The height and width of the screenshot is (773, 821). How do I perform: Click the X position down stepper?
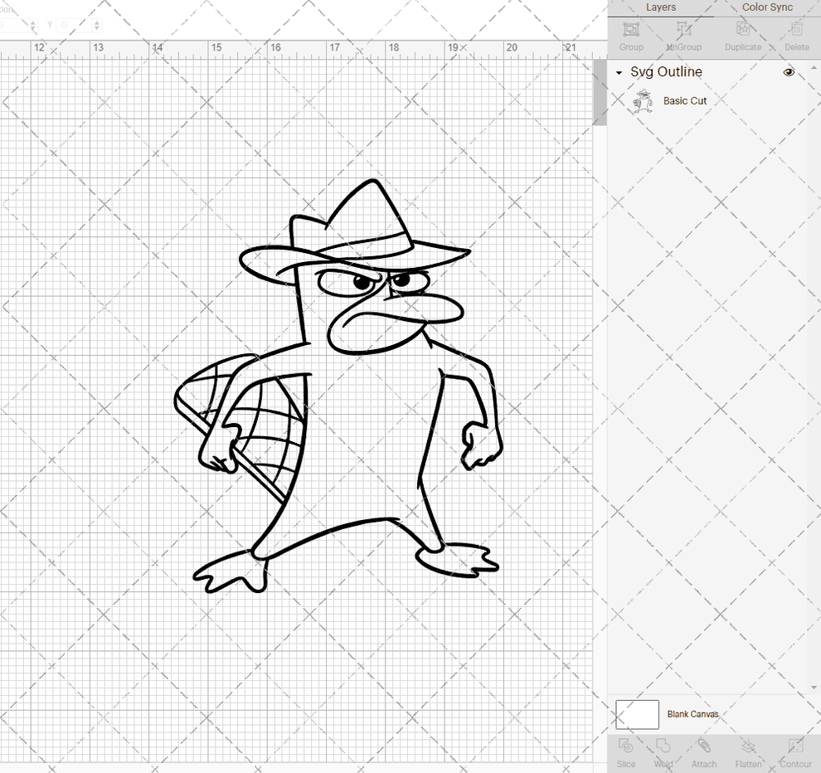click(x=34, y=28)
